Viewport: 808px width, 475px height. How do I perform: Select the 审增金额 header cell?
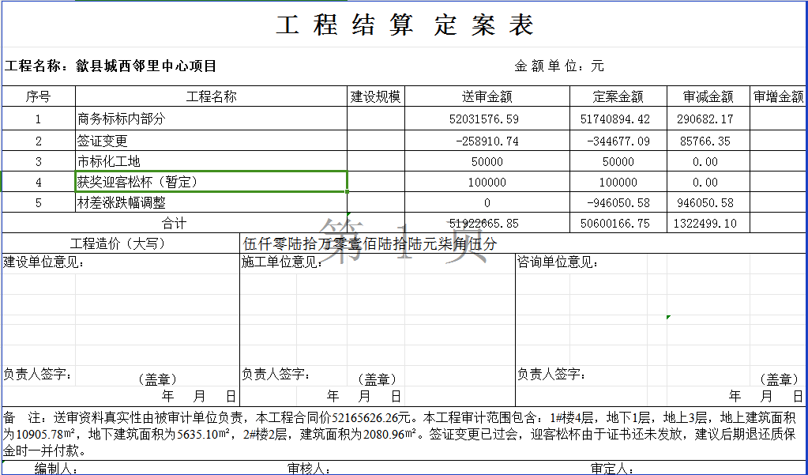pyautogui.click(x=778, y=97)
